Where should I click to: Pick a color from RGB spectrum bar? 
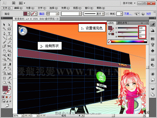click(127, 41)
